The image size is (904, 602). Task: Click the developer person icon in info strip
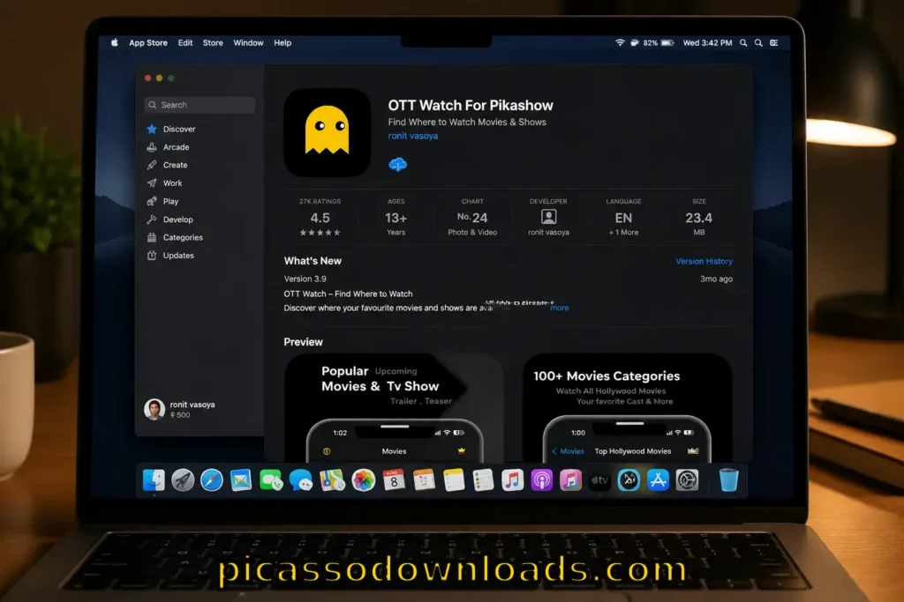(548, 217)
